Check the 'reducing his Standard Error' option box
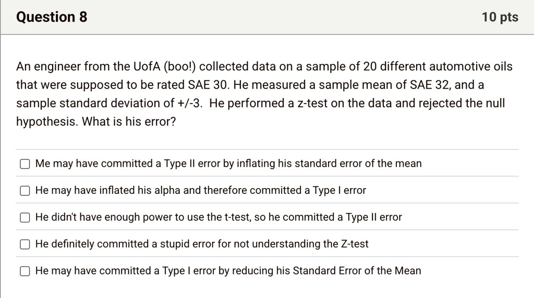Viewport: 534px width, 298px height. (x=25, y=271)
